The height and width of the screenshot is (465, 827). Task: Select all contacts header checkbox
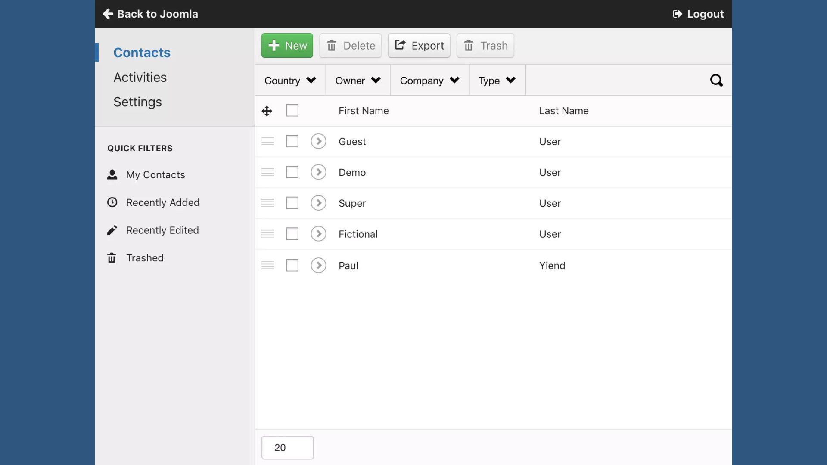click(x=292, y=111)
